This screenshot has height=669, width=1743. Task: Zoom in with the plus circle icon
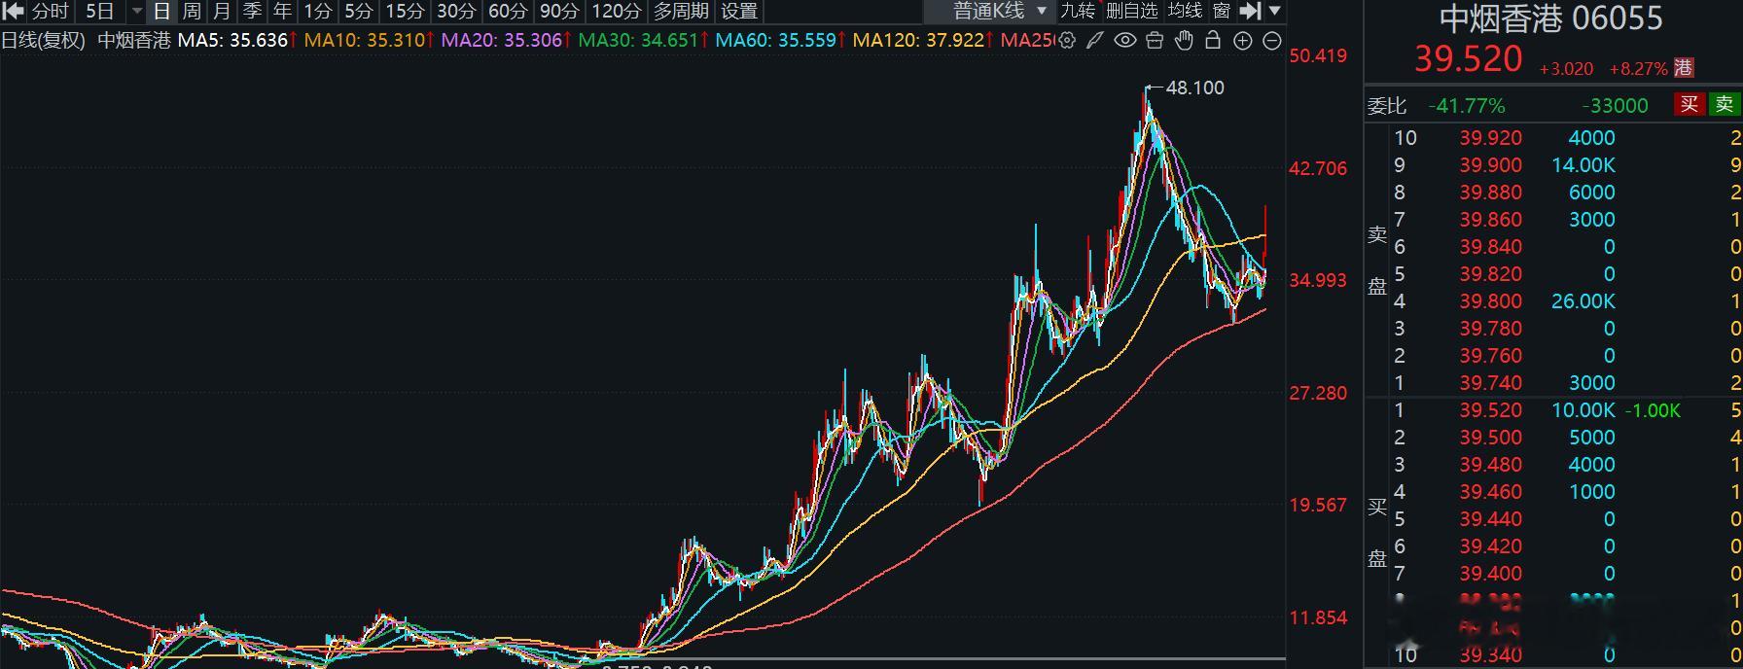[1243, 41]
